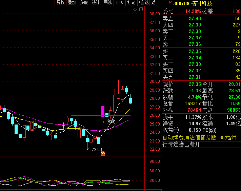Image resolution: width=241 pixels, height=191 pixels.
Task: Open 自动续费通达信普及版 subscription link
Action: click(200, 138)
